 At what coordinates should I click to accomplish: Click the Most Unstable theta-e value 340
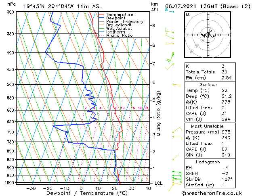click(x=226, y=138)
